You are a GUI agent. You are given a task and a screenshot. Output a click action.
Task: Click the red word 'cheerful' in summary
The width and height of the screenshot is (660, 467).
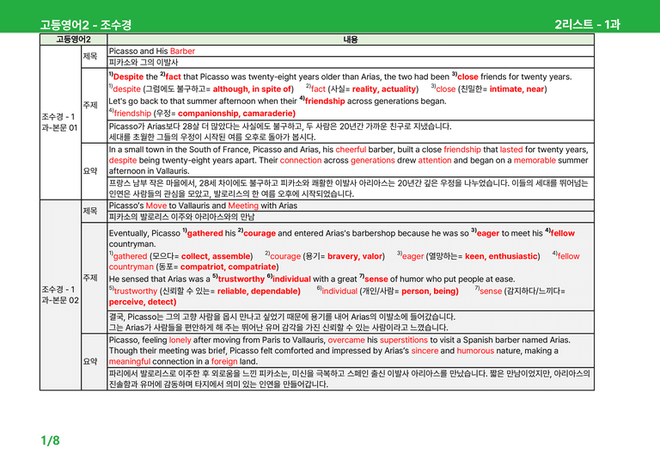pos(351,150)
